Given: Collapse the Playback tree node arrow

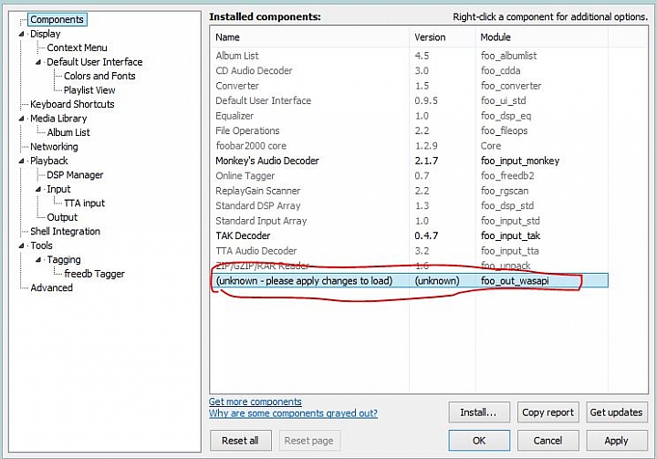Looking at the screenshot, I should click(x=21, y=161).
